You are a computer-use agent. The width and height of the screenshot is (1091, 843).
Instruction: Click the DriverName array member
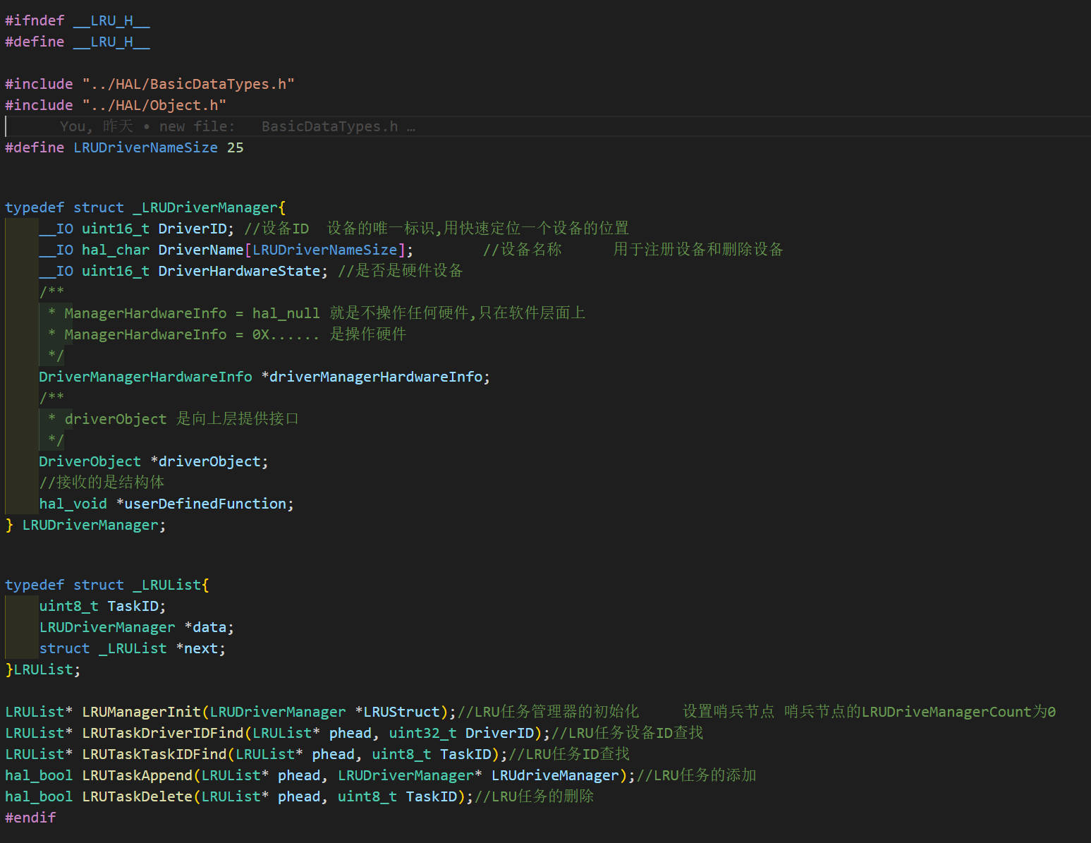[x=201, y=250]
